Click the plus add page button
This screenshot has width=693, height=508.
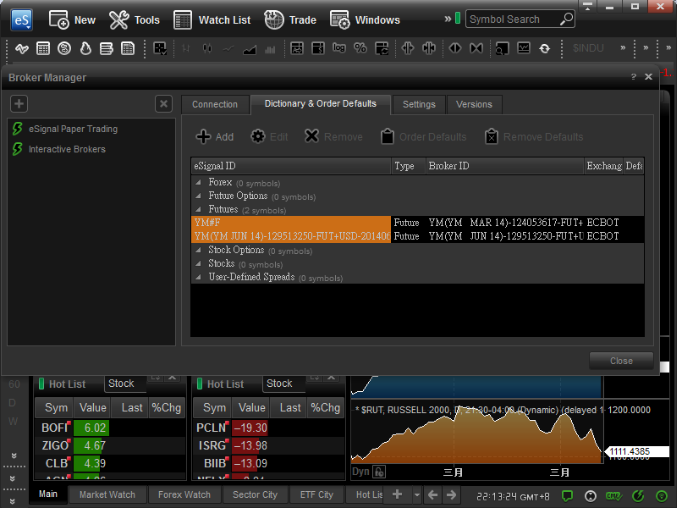(x=398, y=494)
